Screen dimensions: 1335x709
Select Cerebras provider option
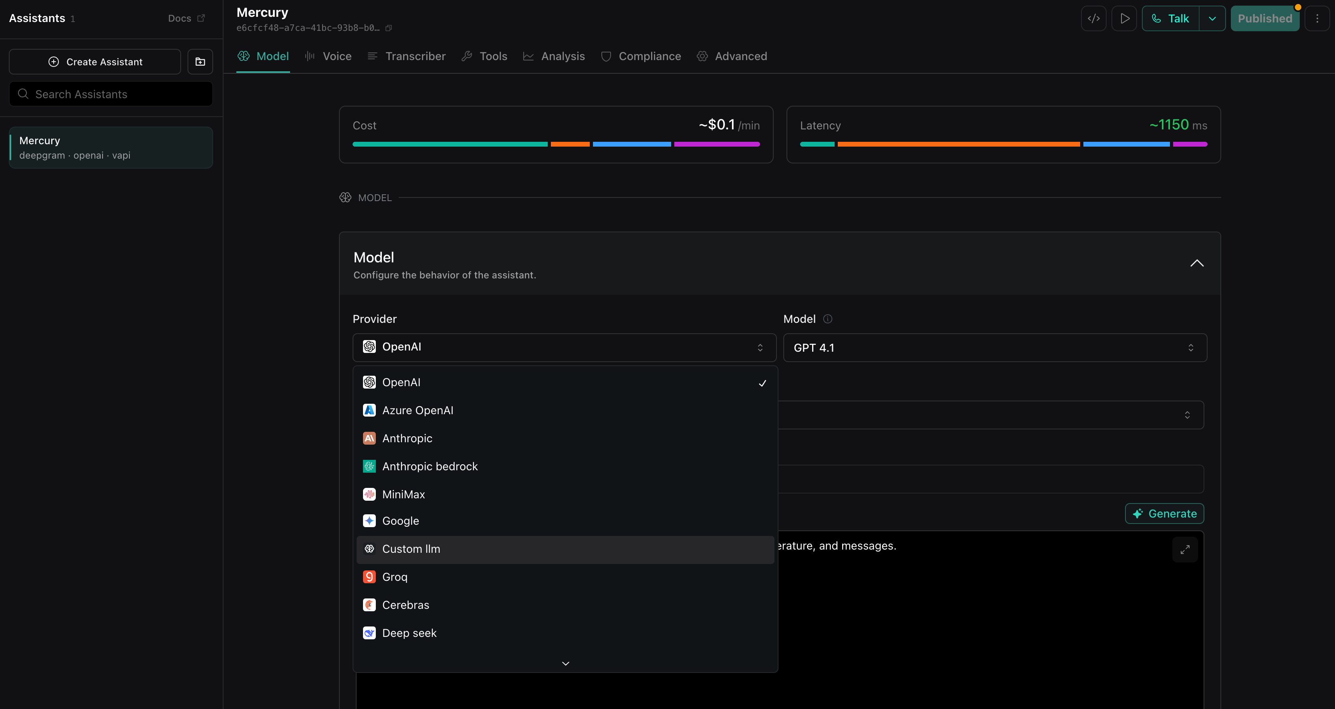tap(565, 605)
